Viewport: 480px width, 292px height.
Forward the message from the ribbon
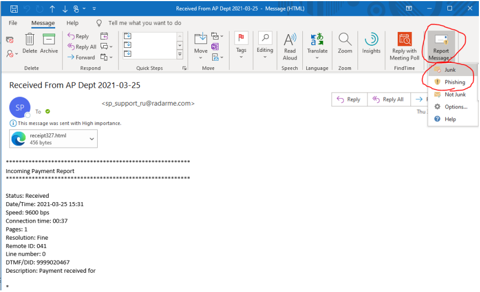click(81, 57)
